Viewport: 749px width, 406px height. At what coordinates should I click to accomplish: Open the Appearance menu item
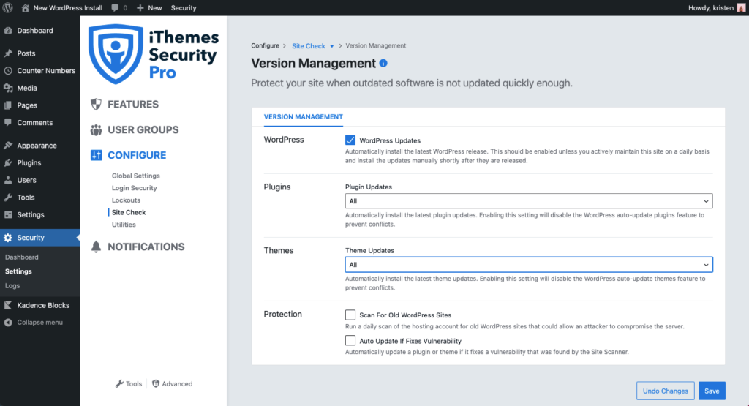point(40,145)
